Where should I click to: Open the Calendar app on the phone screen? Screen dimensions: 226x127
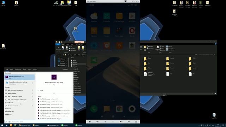tap(107, 16)
